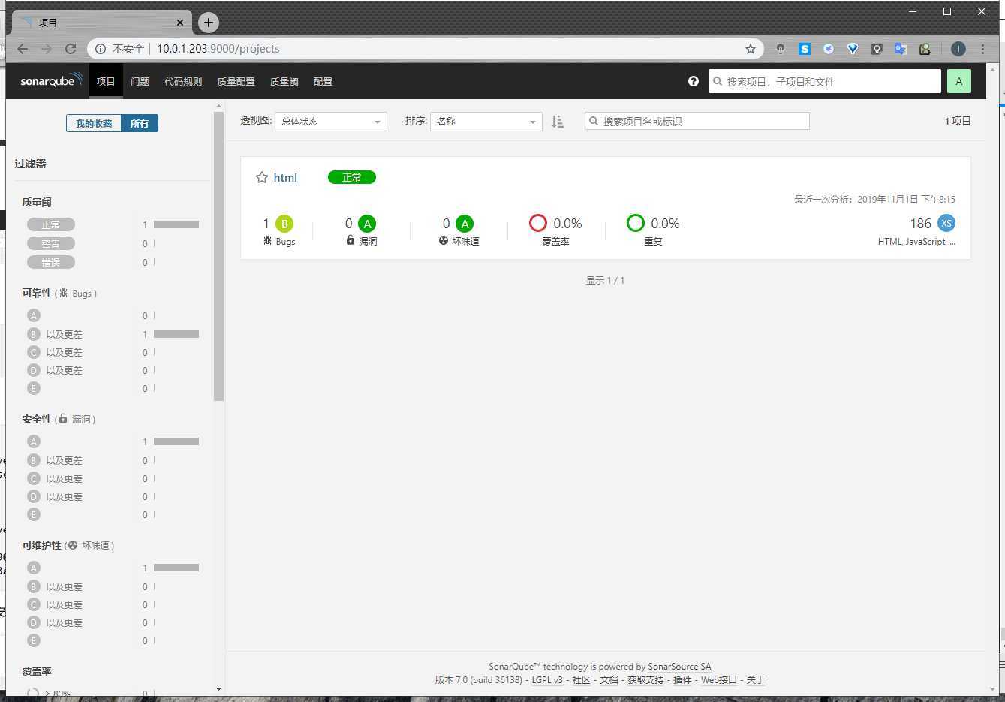Open the 排序 名称 dropdown
This screenshot has width=1005, height=702.
coord(486,122)
